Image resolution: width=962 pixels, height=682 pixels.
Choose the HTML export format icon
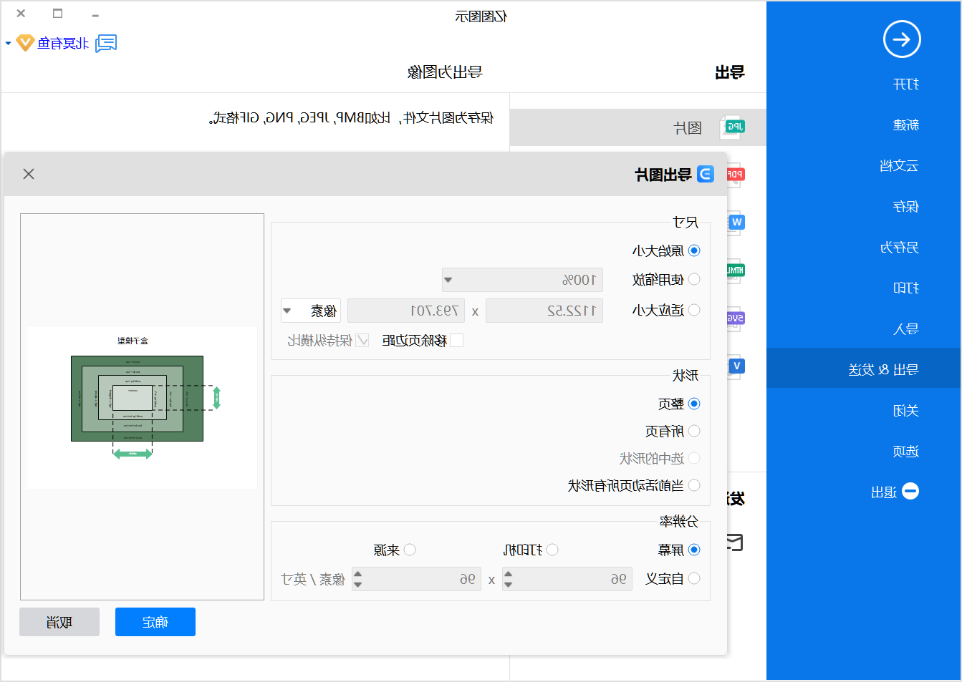736,271
